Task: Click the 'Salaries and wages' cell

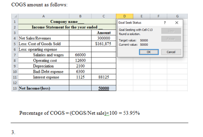Action: point(43,55)
